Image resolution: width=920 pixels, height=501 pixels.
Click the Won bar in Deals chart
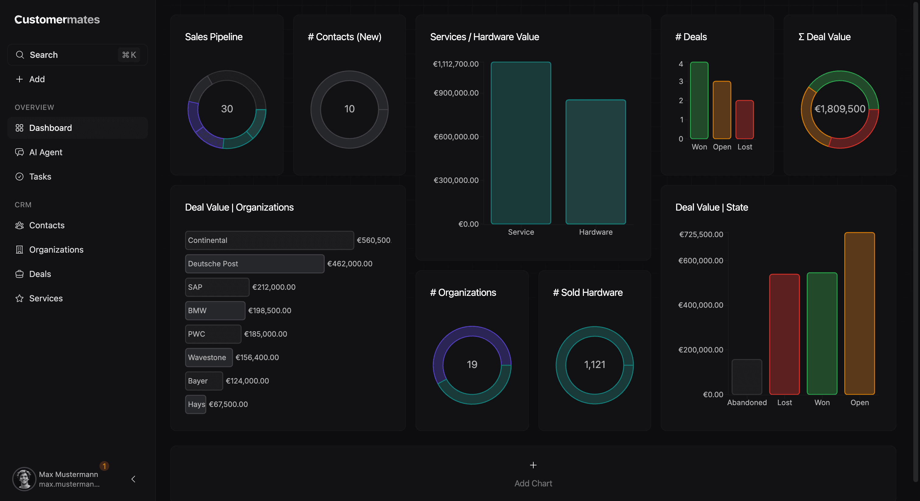click(699, 101)
